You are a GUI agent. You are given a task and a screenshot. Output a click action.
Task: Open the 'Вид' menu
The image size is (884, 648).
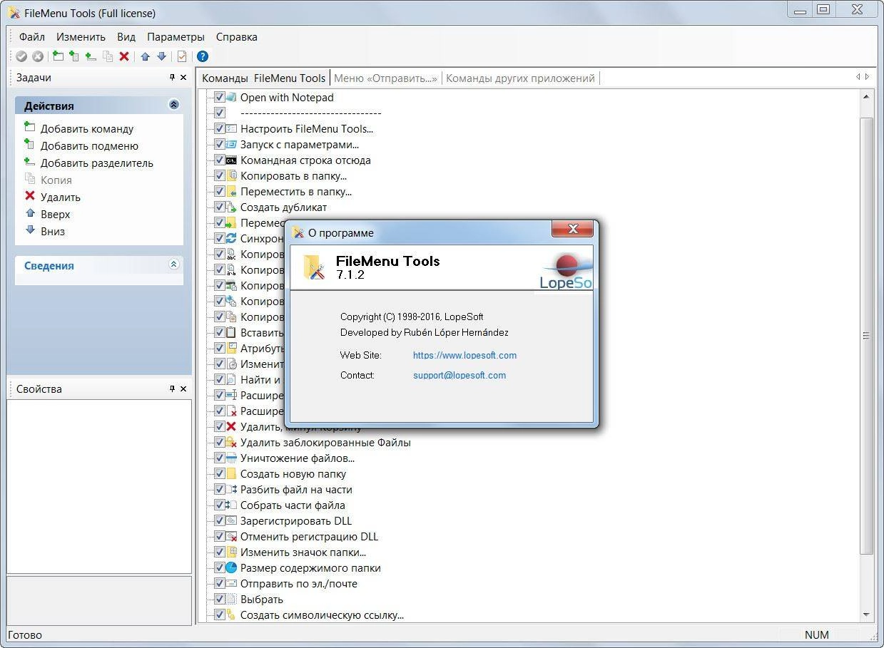pyautogui.click(x=126, y=37)
